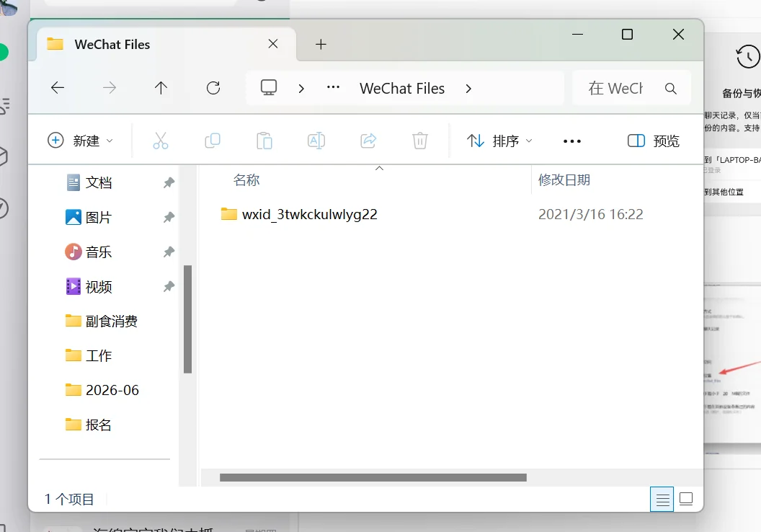
Task: Click the horizontal scrollbar in file list
Action: [373, 478]
